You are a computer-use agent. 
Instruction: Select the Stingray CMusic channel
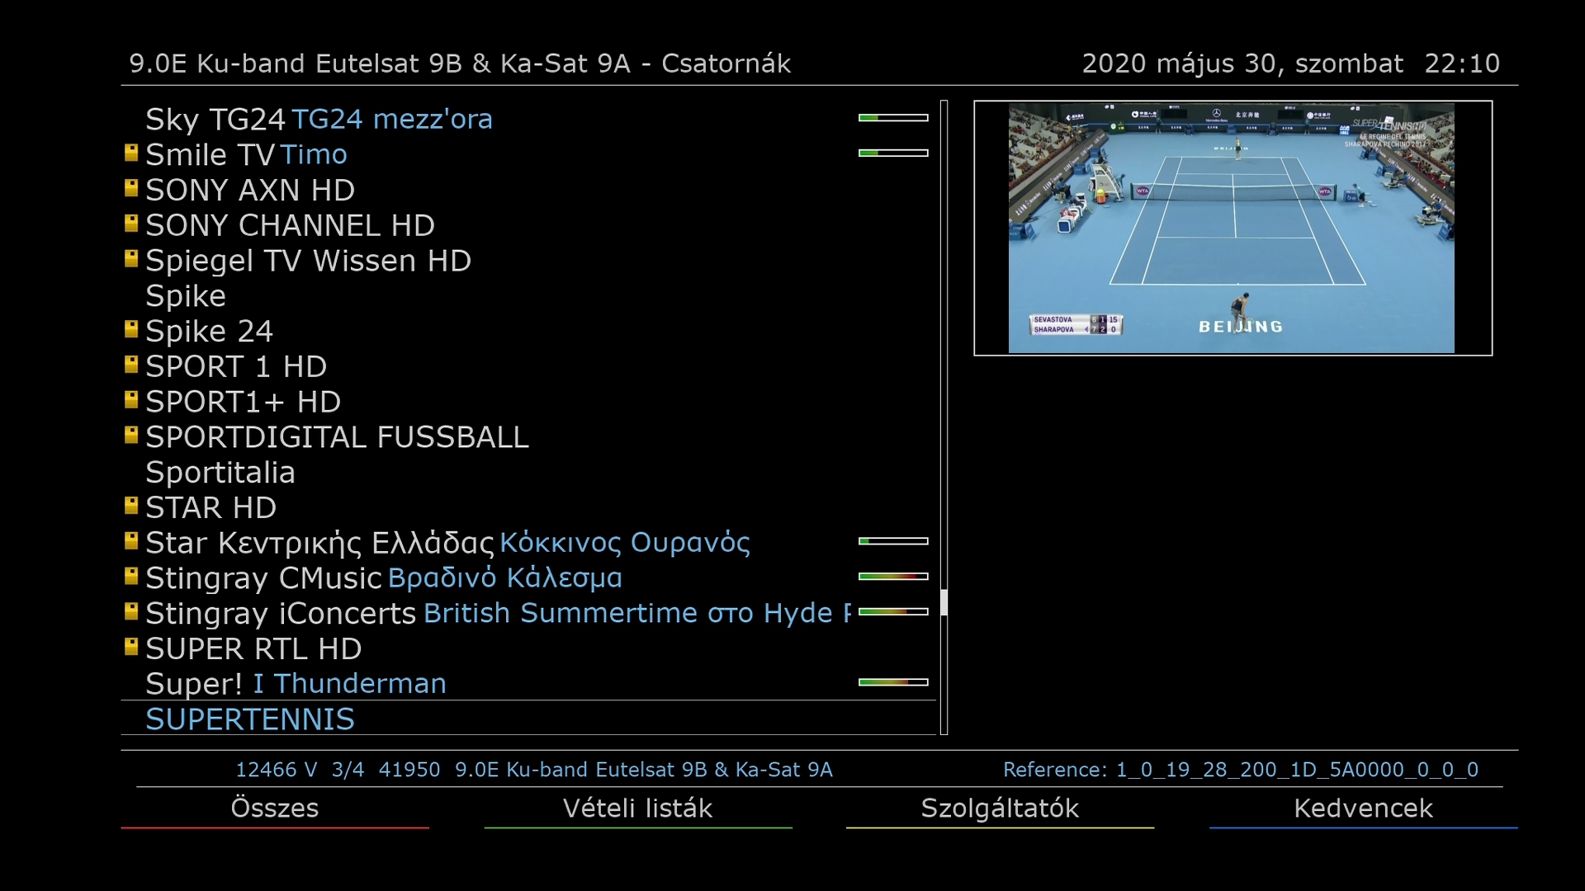[x=528, y=578]
